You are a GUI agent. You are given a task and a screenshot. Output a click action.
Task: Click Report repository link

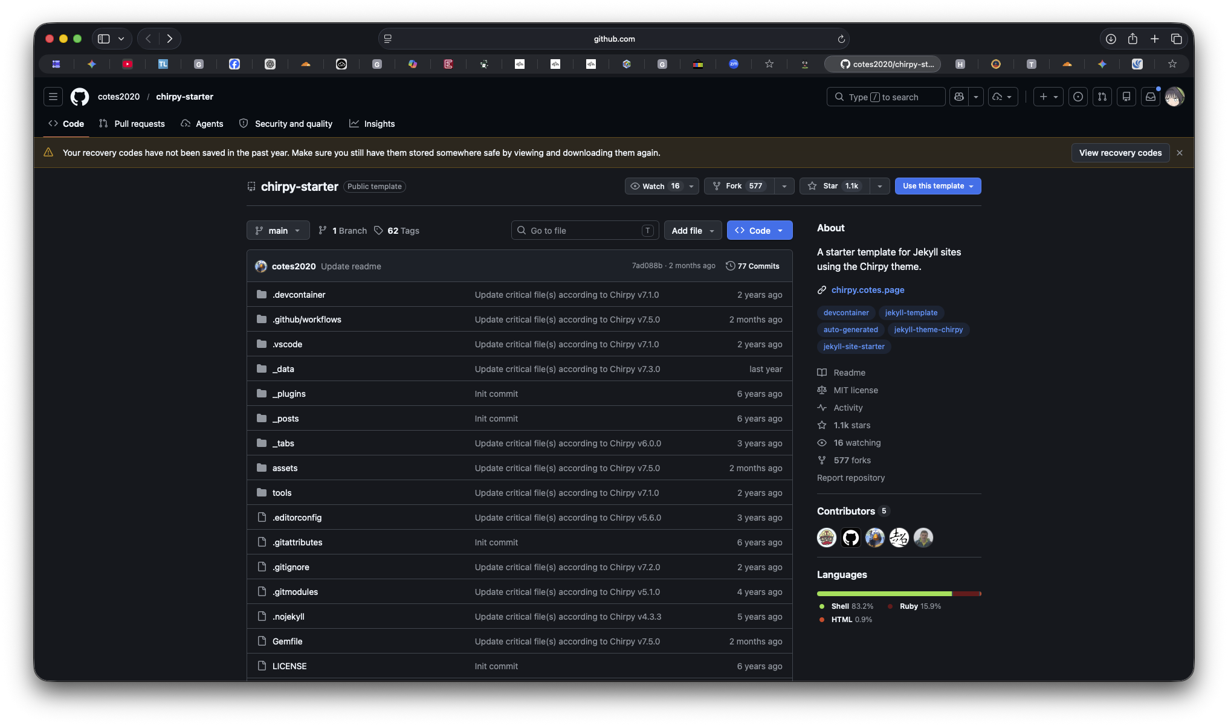[851, 478]
